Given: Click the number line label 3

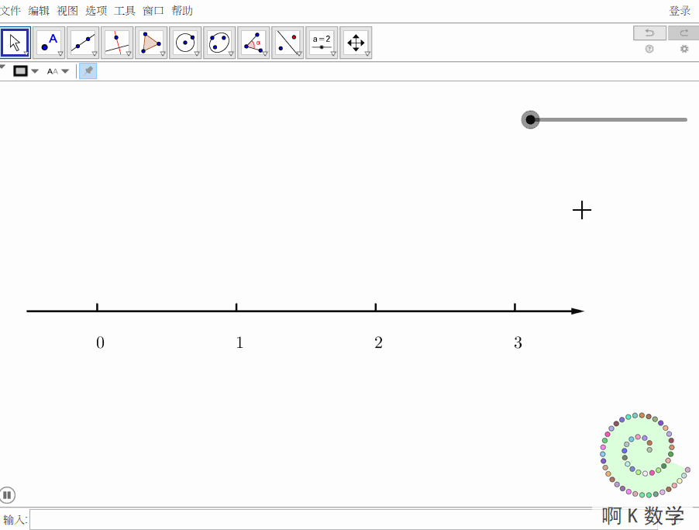Looking at the screenshot, I should (518, 342).
